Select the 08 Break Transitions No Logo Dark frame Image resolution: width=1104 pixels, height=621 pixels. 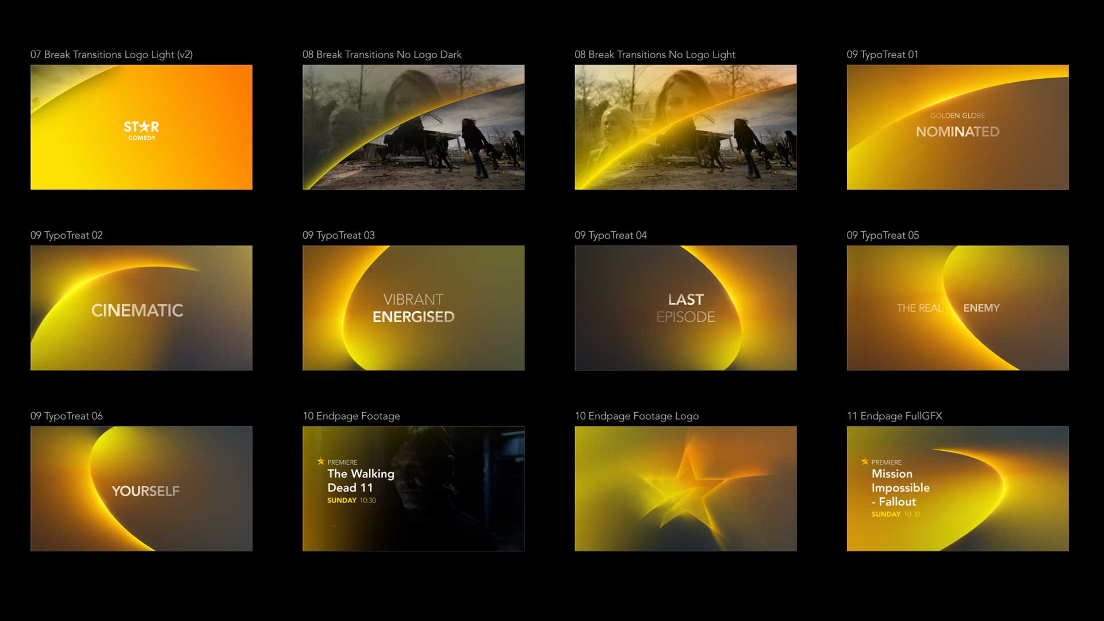413,127
